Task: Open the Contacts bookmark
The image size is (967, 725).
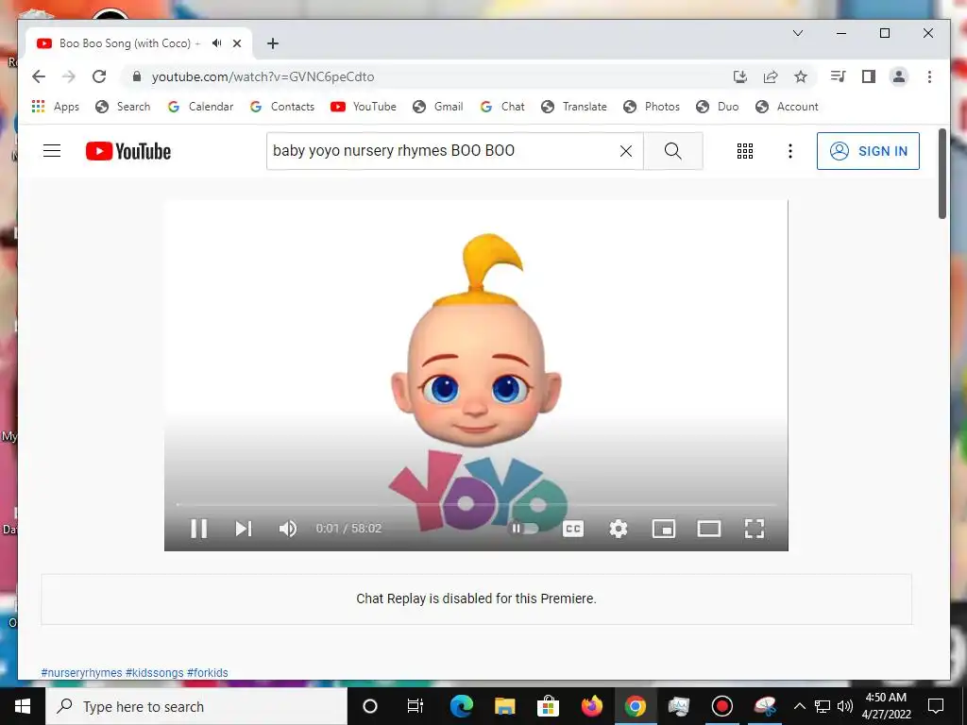Action: pos(281,106)
